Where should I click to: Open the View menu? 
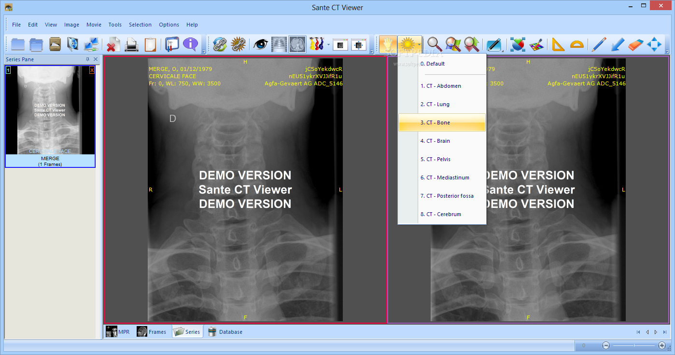pos(51,25)
